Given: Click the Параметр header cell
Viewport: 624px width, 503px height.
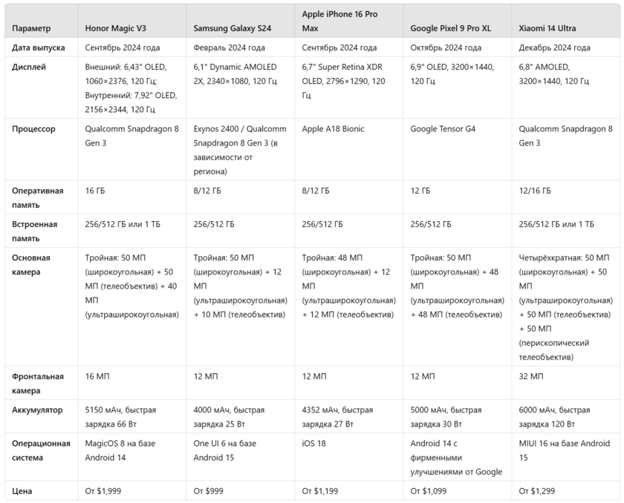Looking at the screenshot, I should tap(32, 28).
